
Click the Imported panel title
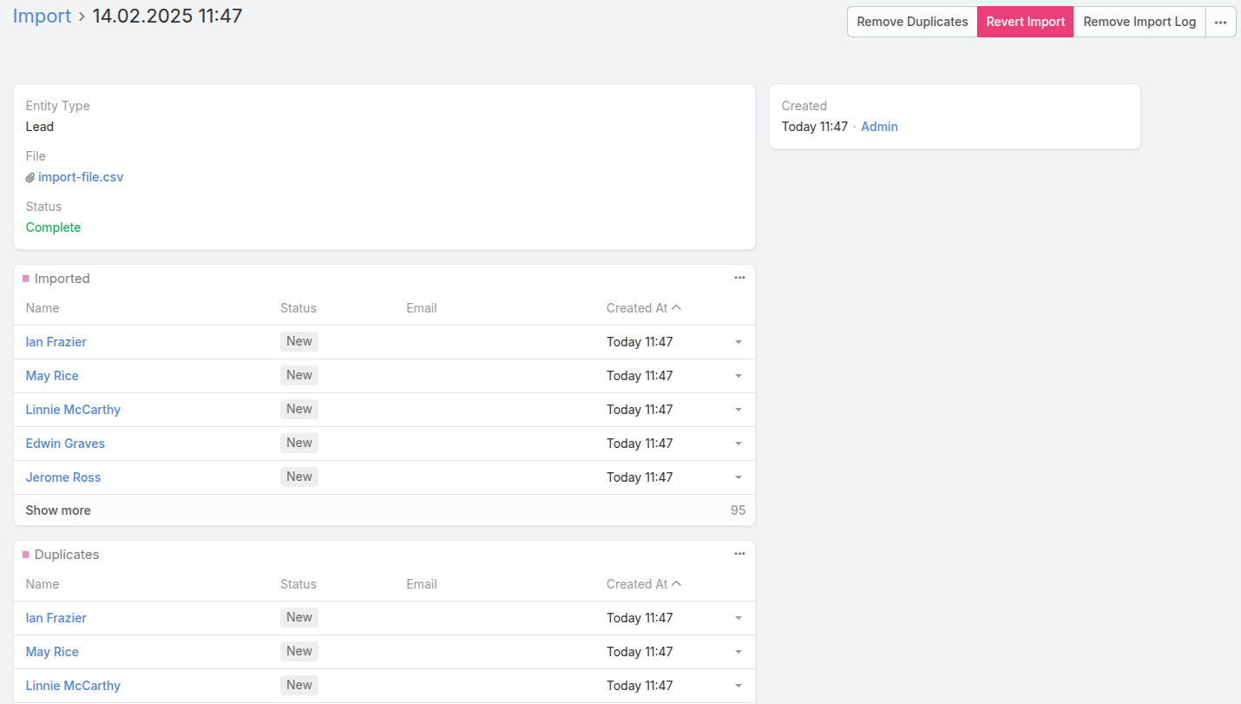coord(62,279)
